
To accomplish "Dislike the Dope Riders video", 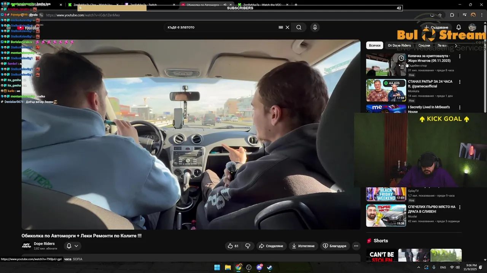I will (248, 246).
